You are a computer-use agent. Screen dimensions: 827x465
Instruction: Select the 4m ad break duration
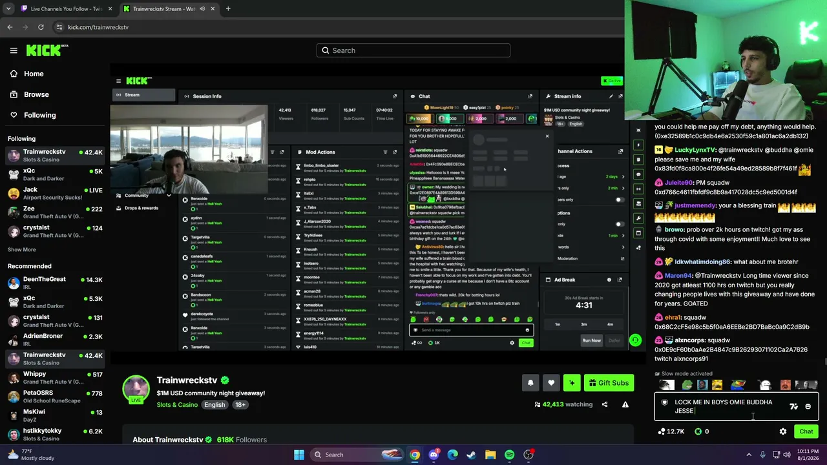pyautogui.click(x=610, y=324)
